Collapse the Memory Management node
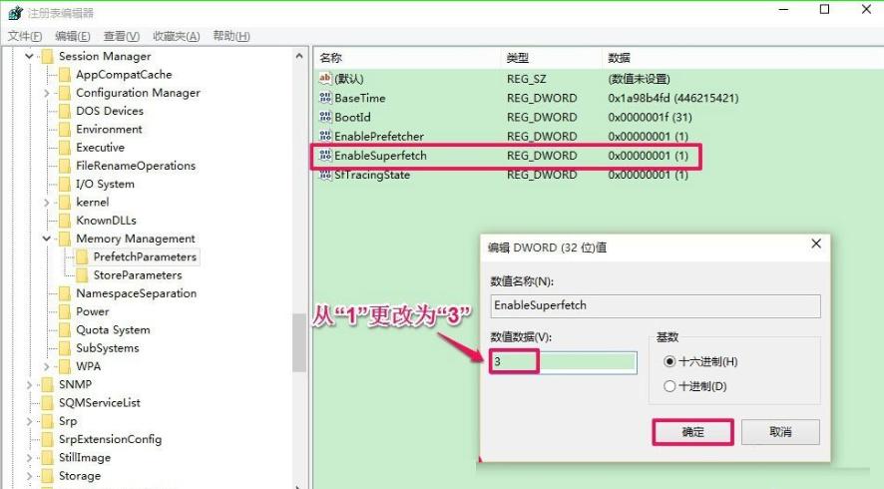Viewport: 884px width, 489px height. 47,240
